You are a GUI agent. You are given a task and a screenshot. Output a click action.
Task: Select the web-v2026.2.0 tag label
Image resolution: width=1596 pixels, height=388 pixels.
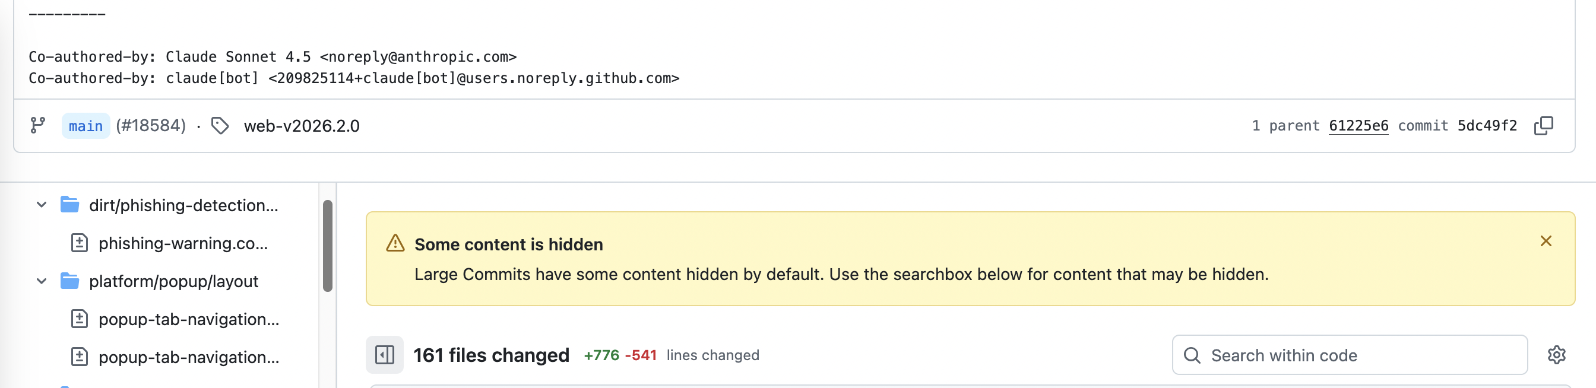click(x=301, y=126)
